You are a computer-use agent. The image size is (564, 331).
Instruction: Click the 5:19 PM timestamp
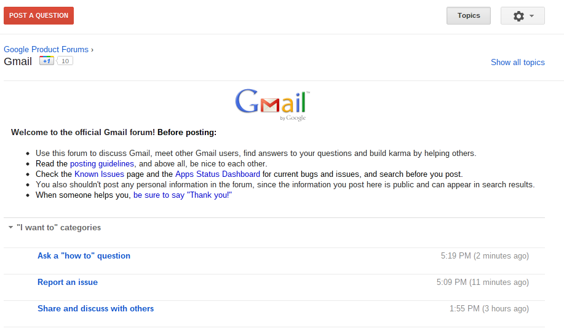pyautogui.click(x=456, y=255)
